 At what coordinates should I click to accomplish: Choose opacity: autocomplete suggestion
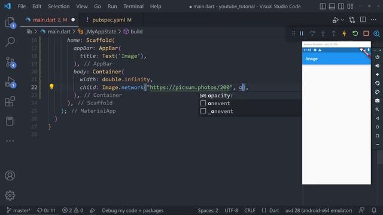[250, 96]
